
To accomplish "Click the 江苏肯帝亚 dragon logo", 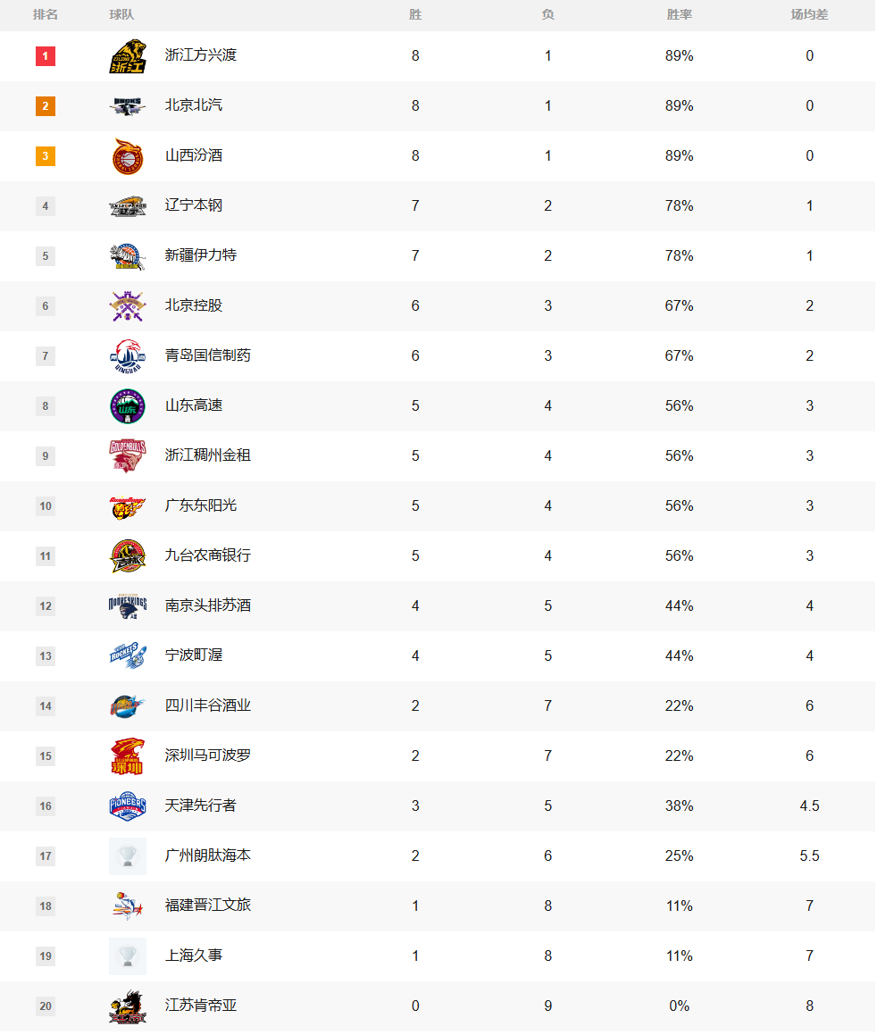I will [128, 1006].
